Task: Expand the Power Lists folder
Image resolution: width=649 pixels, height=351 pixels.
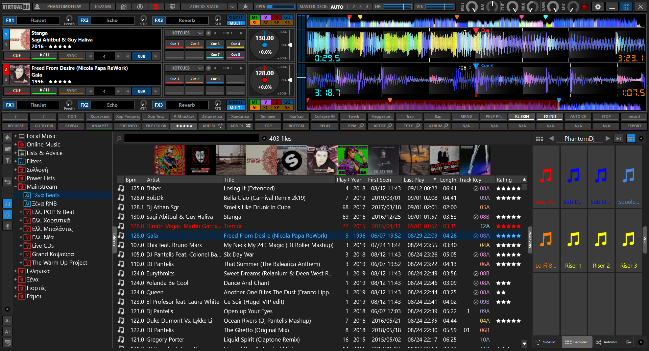Action: point(16,178)
